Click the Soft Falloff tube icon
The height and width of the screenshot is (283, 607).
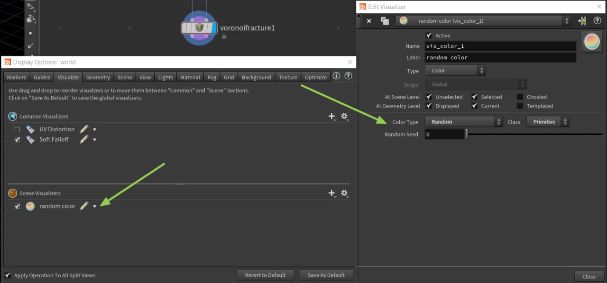pos(30,139)
